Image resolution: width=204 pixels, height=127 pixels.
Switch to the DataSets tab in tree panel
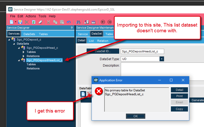(x=29, y=34)
